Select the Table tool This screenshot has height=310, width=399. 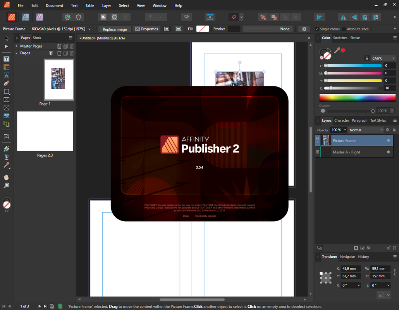pos(6,67)
